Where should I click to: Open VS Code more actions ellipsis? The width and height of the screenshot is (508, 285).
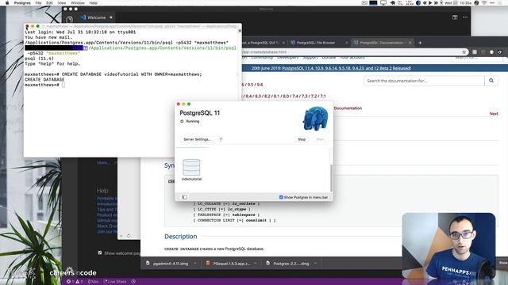tap(465, 17)
